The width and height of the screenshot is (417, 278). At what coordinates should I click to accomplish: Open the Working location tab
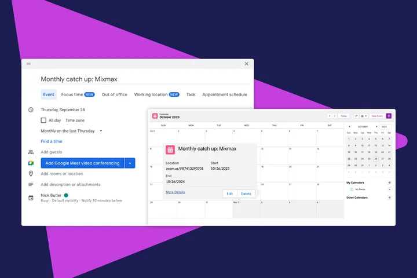[x=156, y=94]
